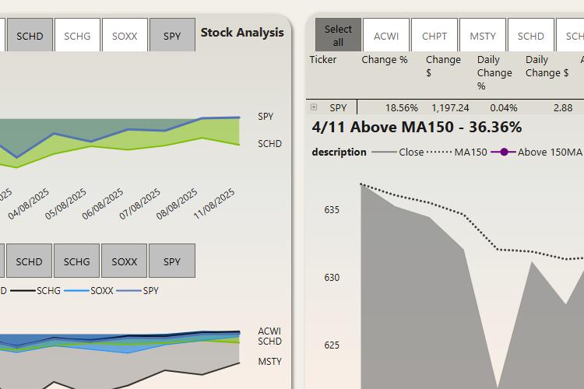This screenshot has width=584, height=389.
Task: Select CHPT in the right-hand ticker slicer
Action: (x=434, y=35)
